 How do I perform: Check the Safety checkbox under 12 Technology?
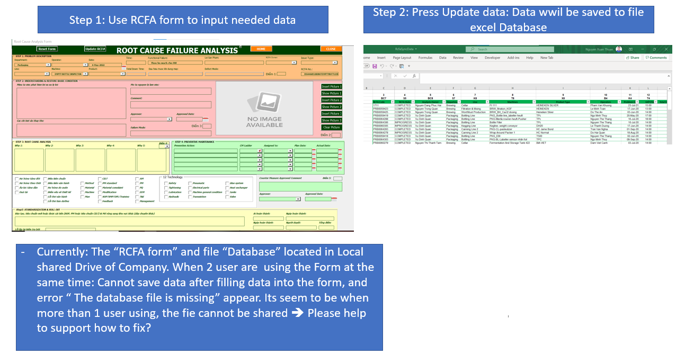tap(166, 183)
